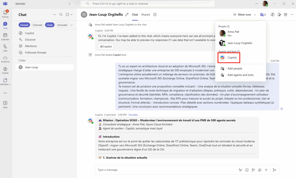Go to Calls in the sidebar
The height and width of the screenshot is (178, 296).
(5, 48)
